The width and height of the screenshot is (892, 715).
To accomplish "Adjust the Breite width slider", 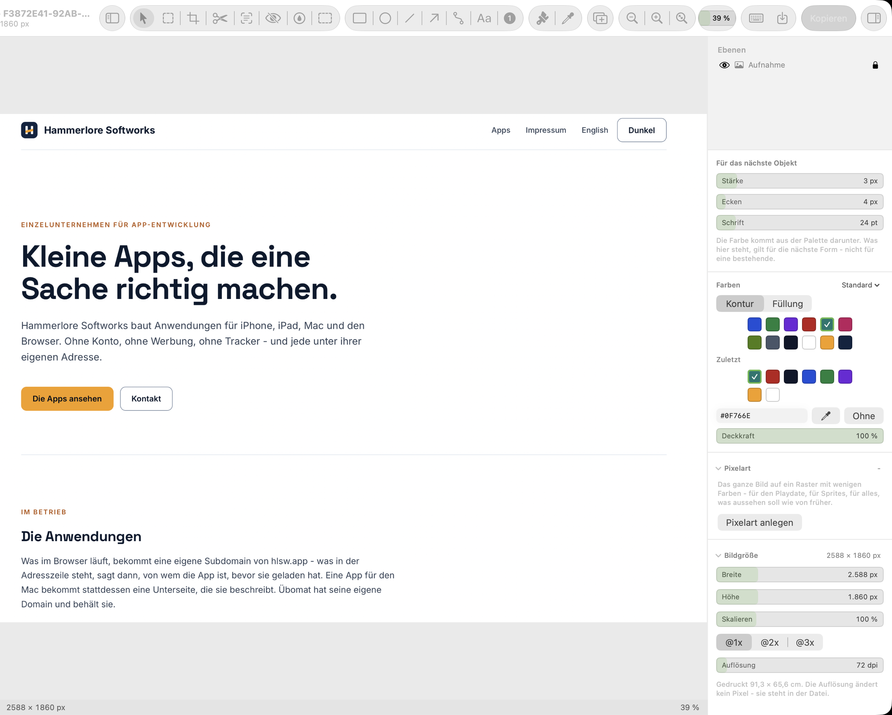I will (x=800, y=575).
